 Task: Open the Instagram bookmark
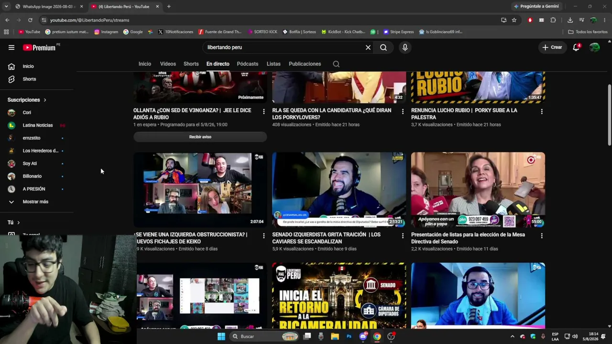click(x=106, y=32)
